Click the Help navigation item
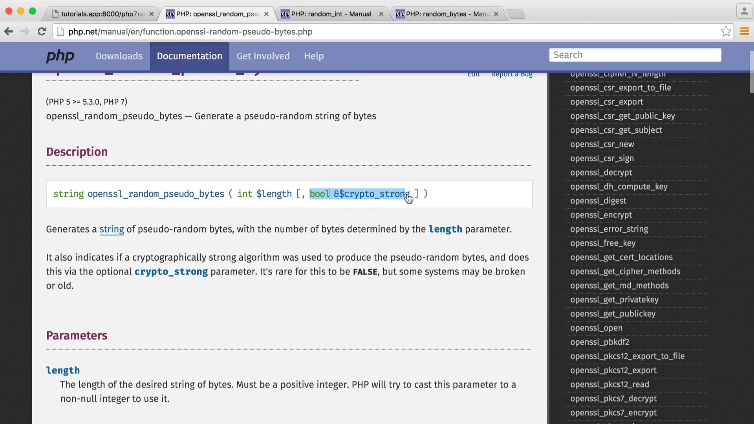754x424 pixels. pyautogui.click(x=314, y=56)
